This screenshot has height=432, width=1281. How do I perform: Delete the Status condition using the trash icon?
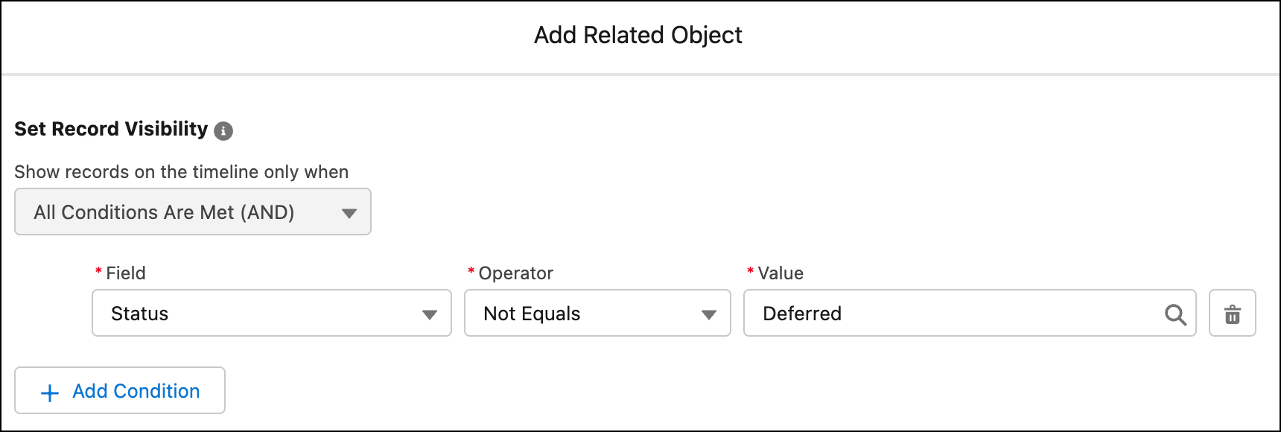tap(1233, 314)
